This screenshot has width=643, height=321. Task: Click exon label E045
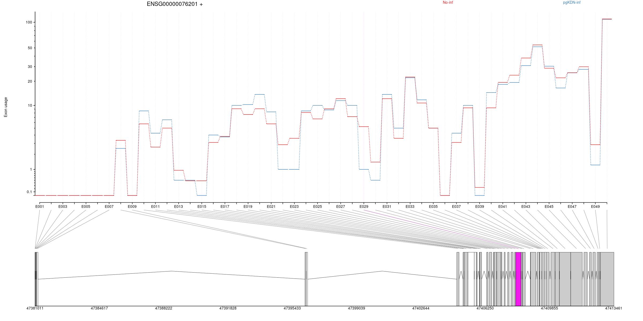[549, 207]
